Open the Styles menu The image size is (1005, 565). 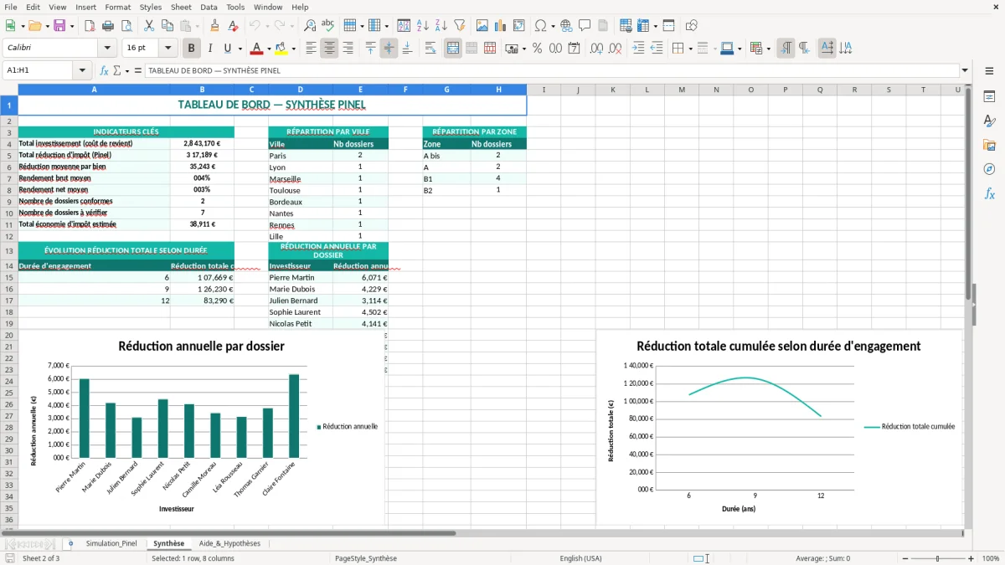151,7
